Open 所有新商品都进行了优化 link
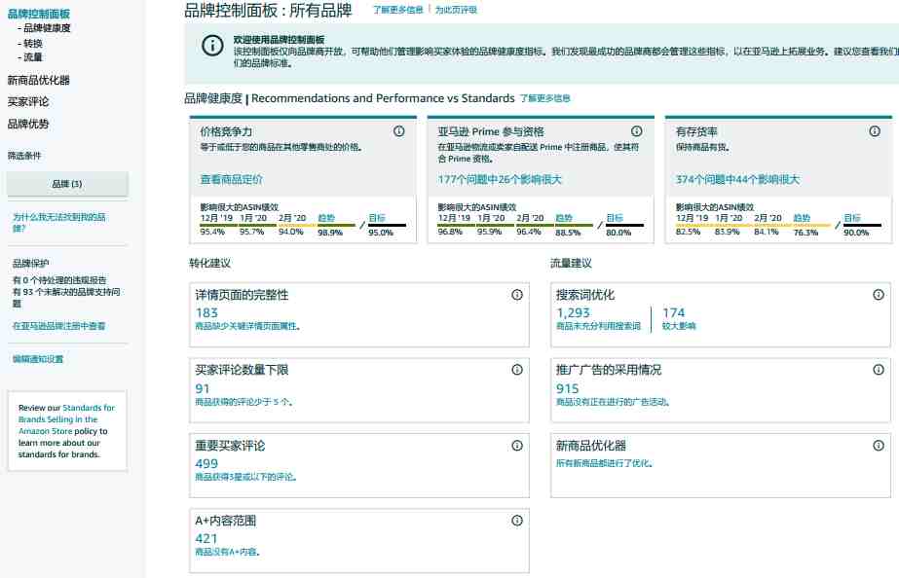This screenshot has width=899, height=578. [604, 463]
